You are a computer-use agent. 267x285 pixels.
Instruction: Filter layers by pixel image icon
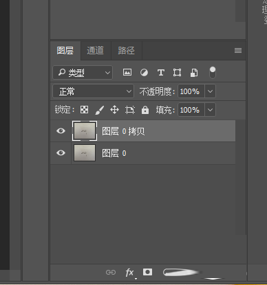coord(127,73)
